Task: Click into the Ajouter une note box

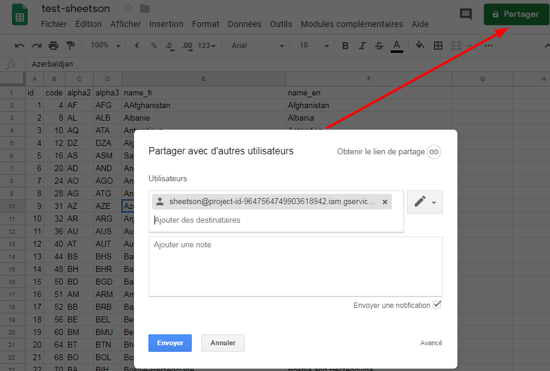Action: (295, 266)
